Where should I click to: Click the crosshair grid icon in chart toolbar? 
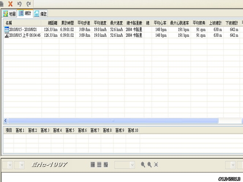coord(93,165)
